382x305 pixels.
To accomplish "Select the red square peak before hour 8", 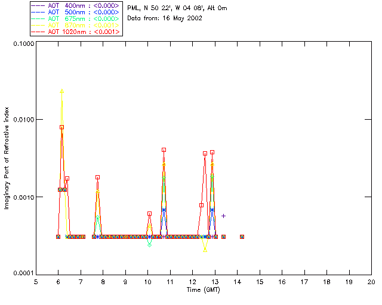I will pyautogui.click(x=98, y=178).
